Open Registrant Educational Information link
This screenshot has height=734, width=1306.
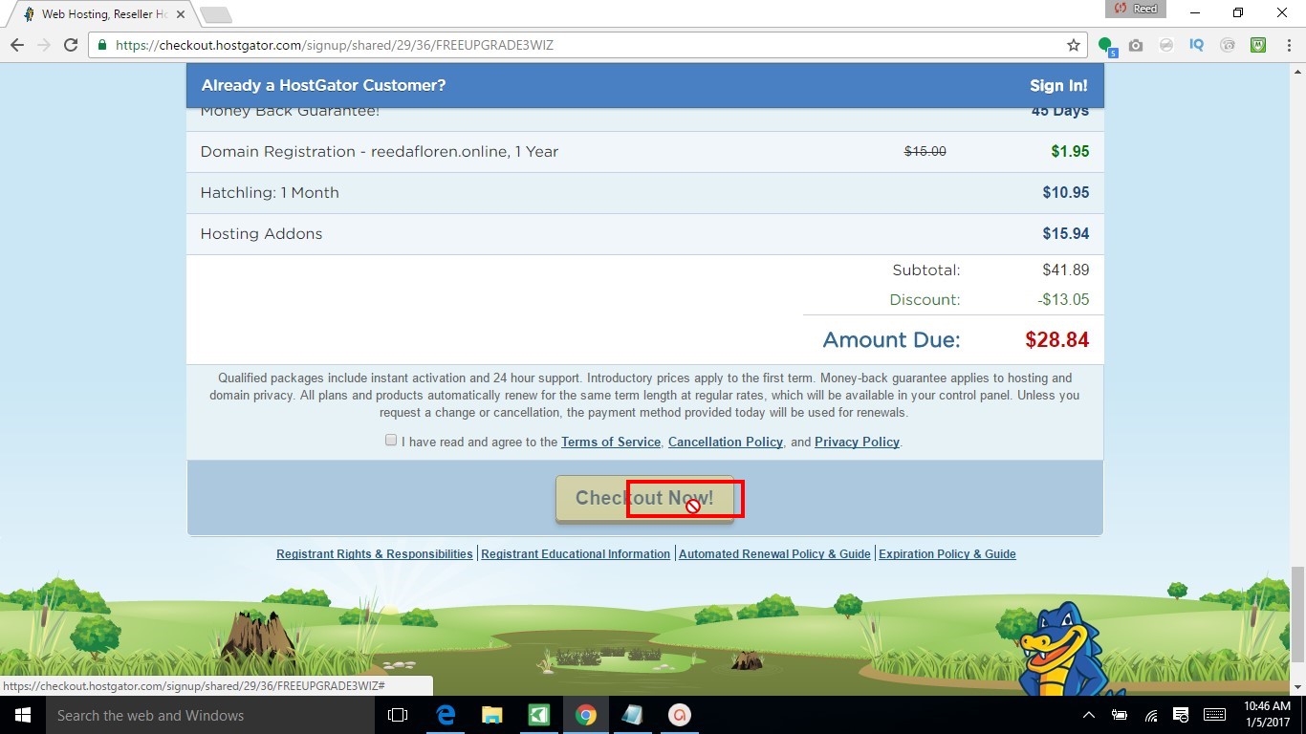576,554
